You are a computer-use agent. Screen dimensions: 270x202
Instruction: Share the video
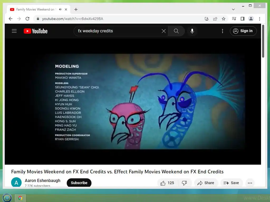(x=206, y=183)
